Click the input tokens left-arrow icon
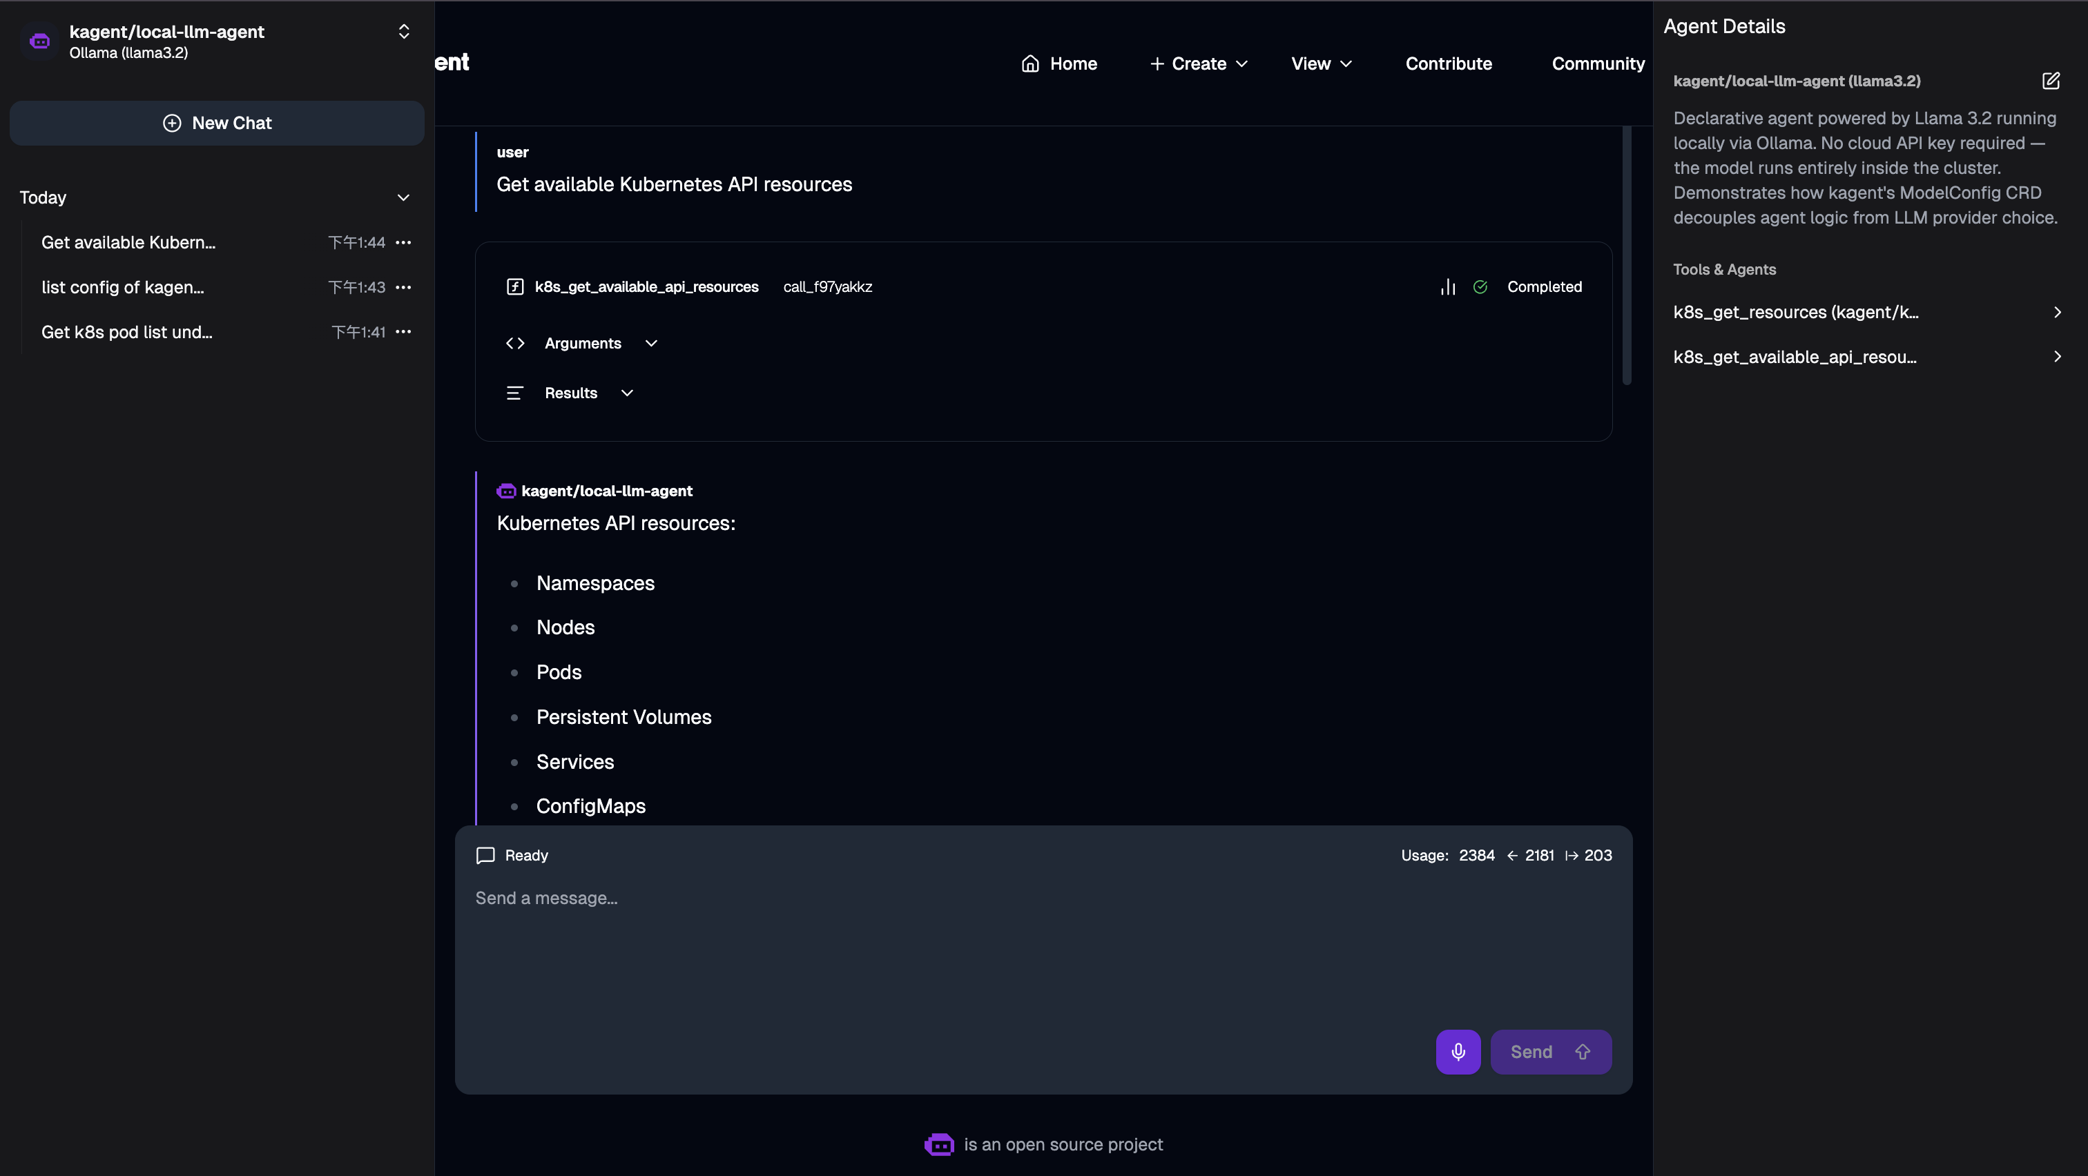Screen dimensions: 2088x1176 pyautogui.click(x=1511, y=855)
